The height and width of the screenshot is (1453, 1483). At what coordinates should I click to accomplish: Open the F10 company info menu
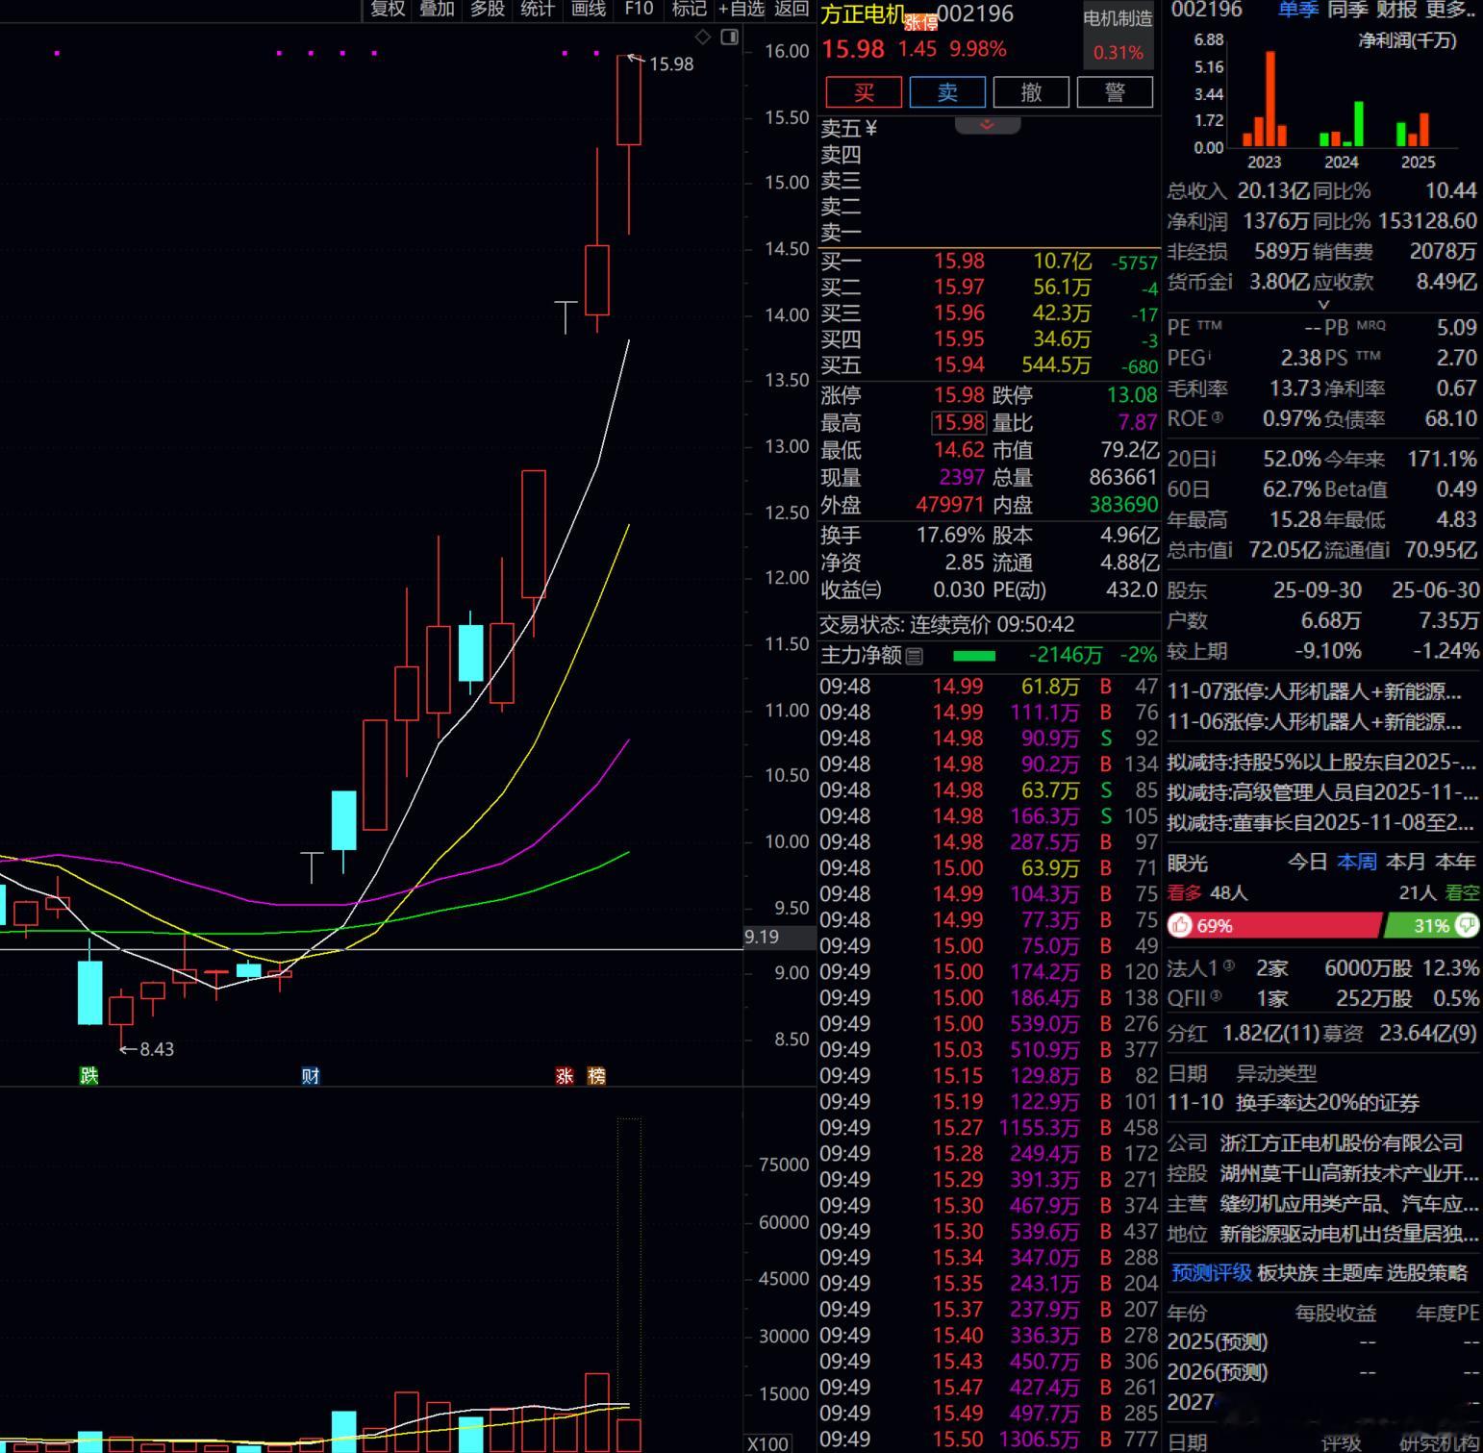[639, 9]
